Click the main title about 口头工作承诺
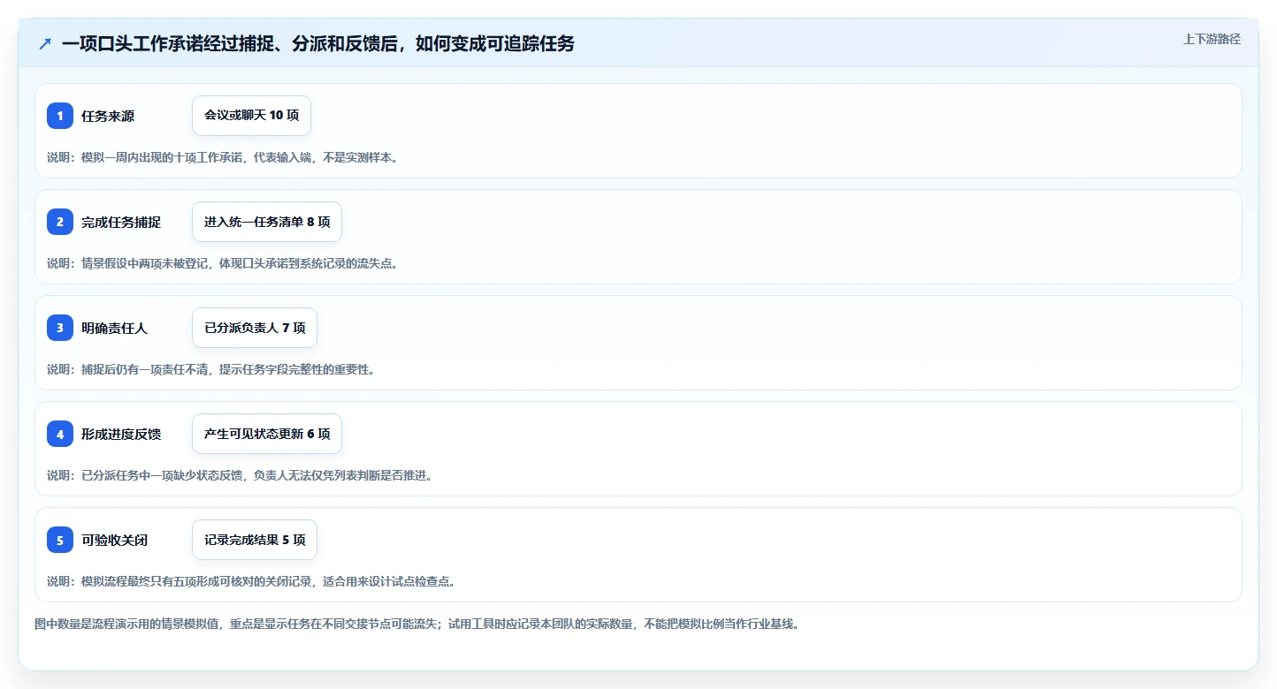1277x689 pixels. point(318,43)
